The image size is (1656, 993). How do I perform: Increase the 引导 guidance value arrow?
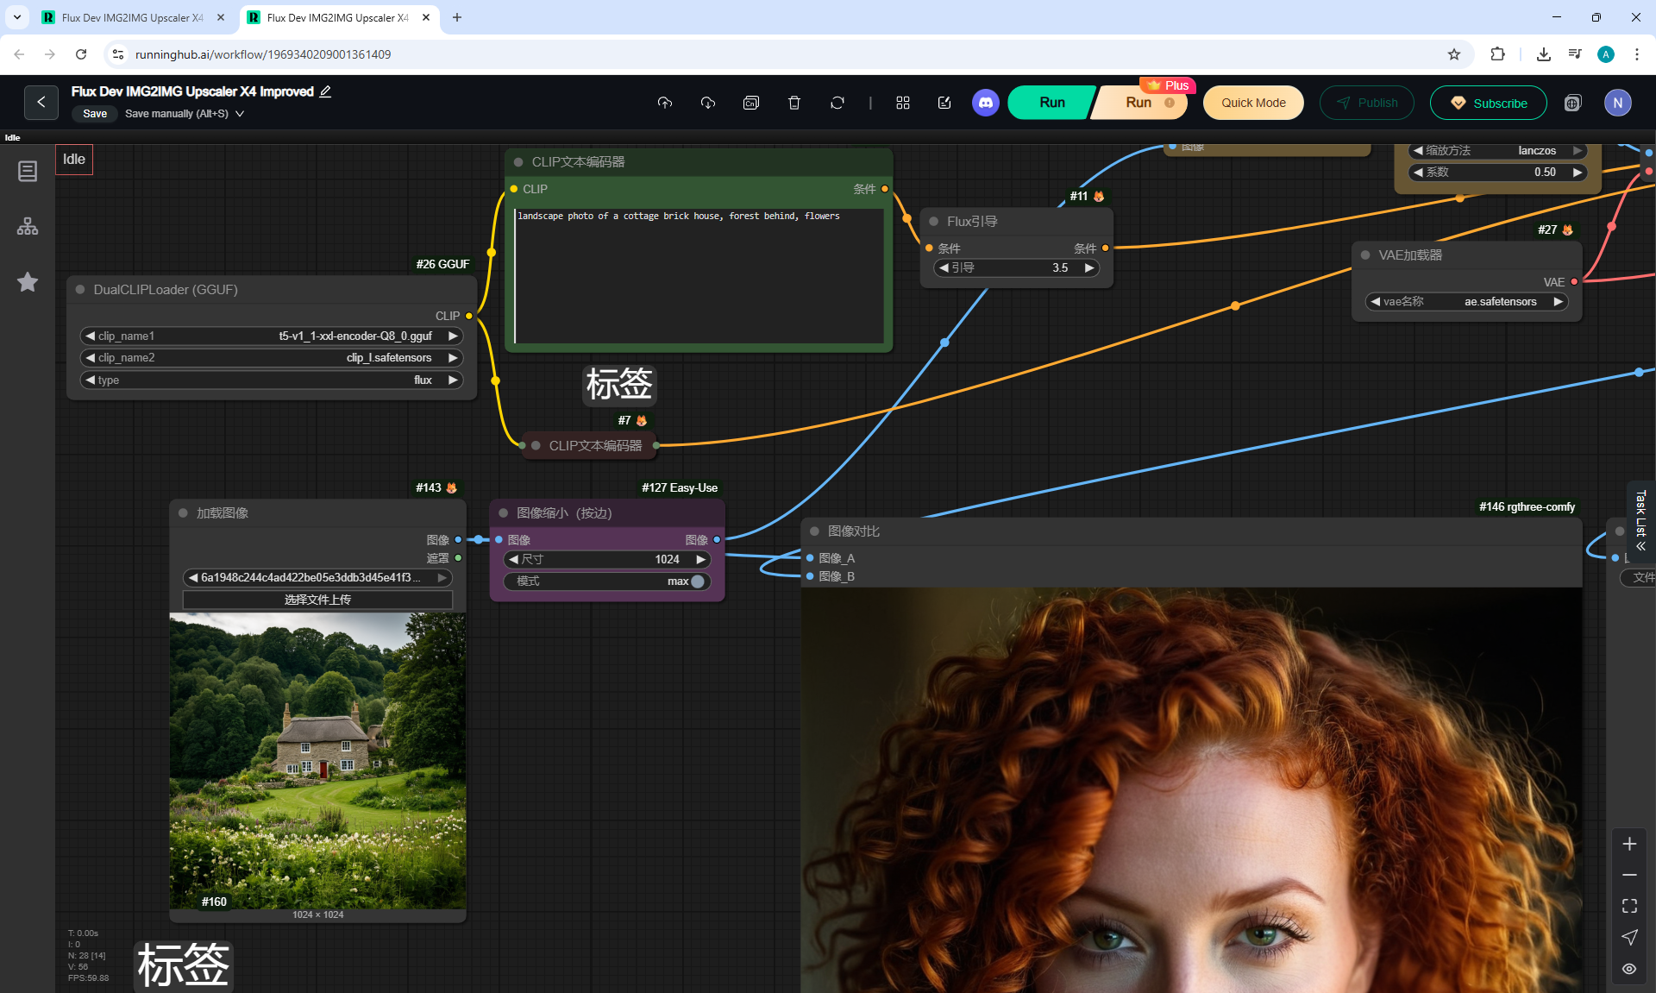(1089, 268)
